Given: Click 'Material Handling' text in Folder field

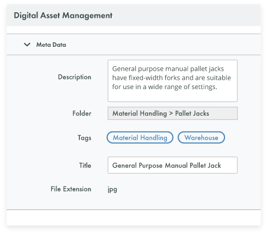Looking at the screenshot, I should [x=140, y=114].
